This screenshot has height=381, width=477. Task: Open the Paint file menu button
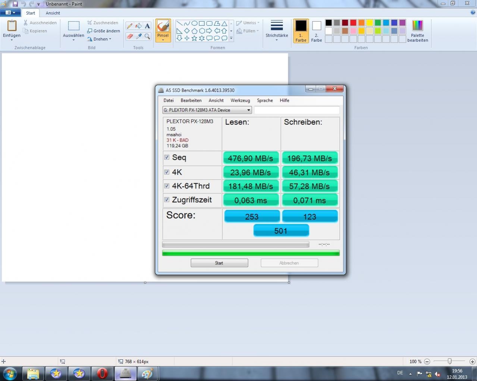10,13
